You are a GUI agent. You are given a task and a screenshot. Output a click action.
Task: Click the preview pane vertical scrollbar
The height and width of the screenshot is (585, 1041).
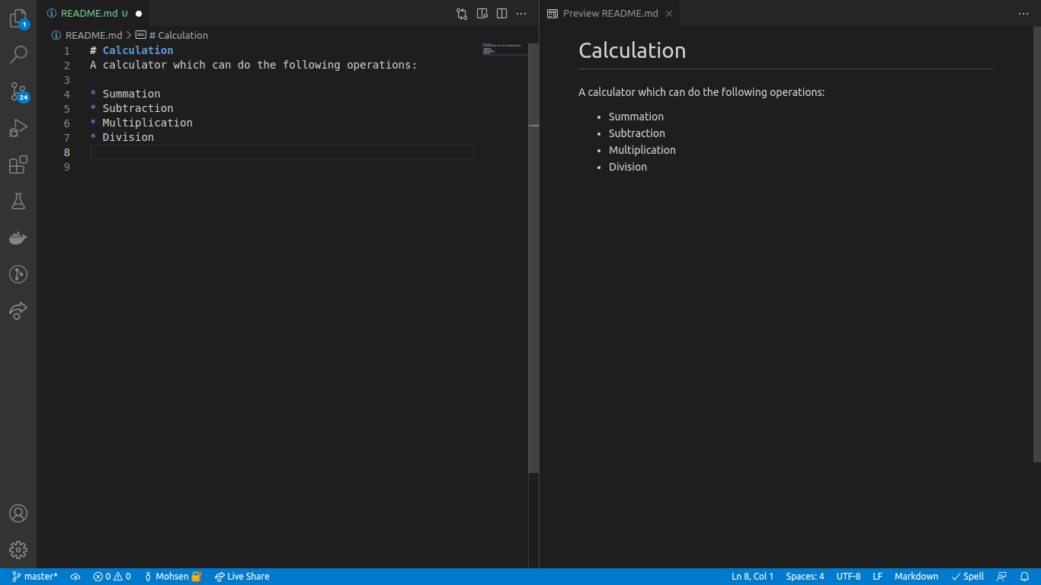pyautogui.click(x=1036, y=244)
